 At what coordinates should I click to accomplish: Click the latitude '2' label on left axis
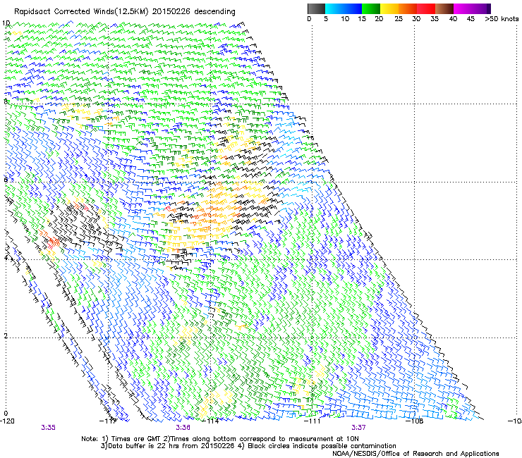click(x=6, y=336)
